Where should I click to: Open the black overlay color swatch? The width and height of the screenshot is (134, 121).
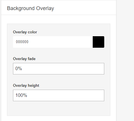(98, 42)
